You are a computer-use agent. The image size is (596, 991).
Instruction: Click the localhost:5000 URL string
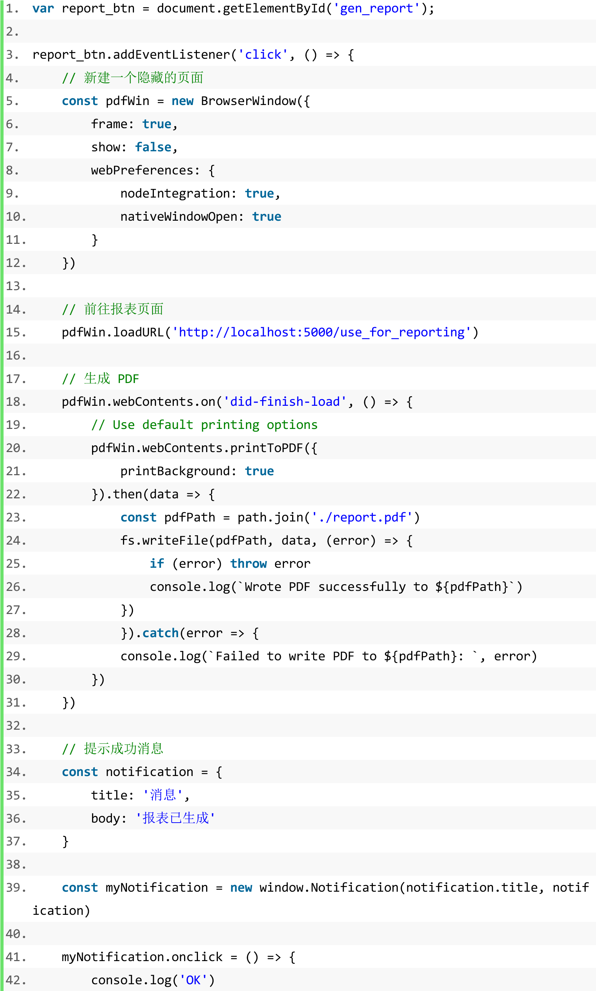coord(321,332)
